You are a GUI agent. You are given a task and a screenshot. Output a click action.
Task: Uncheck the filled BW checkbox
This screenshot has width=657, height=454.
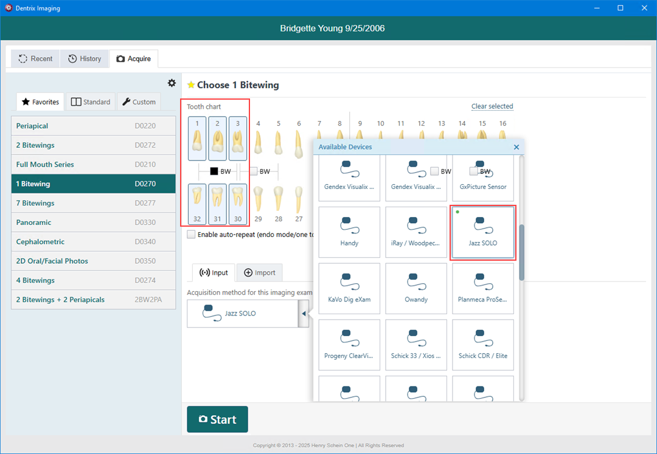[x=214, y=171]
